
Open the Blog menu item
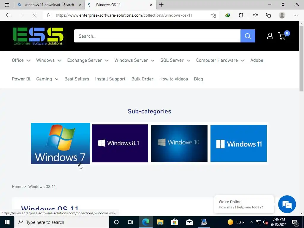pos(199,79)
